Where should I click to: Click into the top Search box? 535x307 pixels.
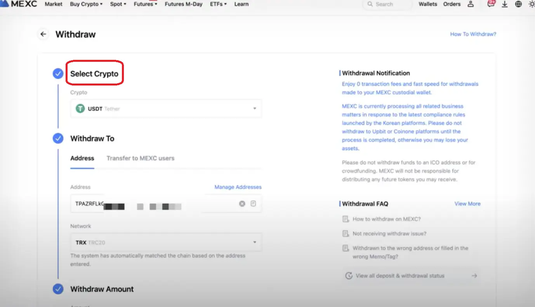pyautogui.click(x=387, y=4)
